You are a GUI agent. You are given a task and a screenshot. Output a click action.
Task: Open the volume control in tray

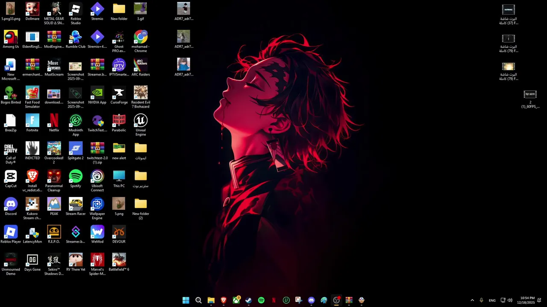click(x=510, y=300)
